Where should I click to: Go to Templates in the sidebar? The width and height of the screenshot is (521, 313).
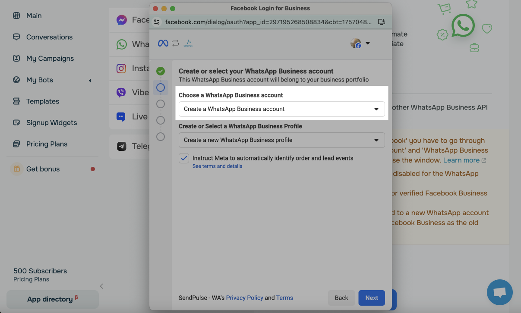[x=43, y=101]
